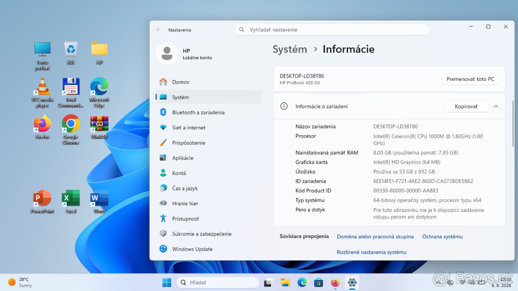The height and width of the screenshot is (291, 518).
Task: Open Microsoft Edge from the taskbar
Action: [302, 283]
